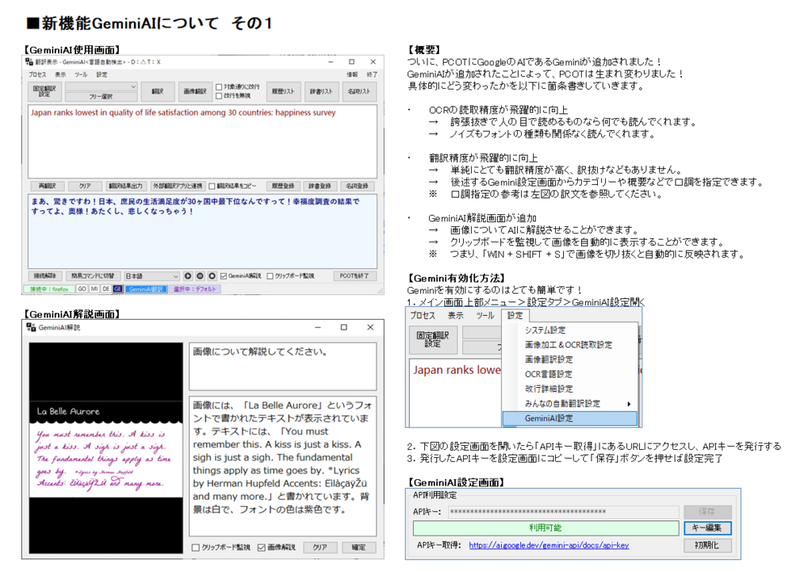
Task: Click 名詞登録 button
Action: coord(358,186)
